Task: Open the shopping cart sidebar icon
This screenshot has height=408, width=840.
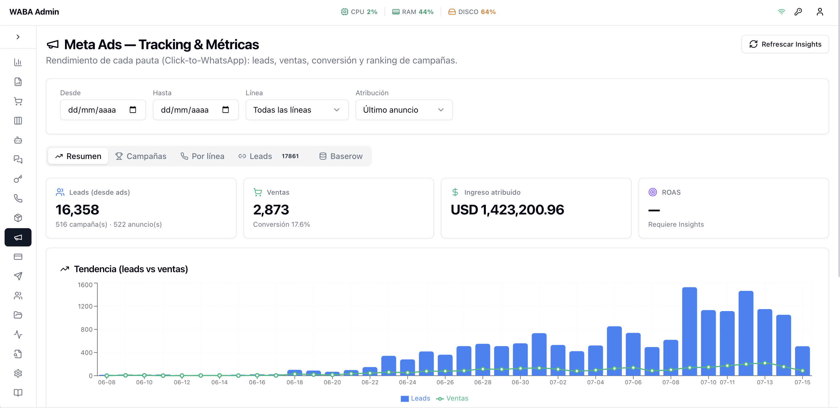Action: tap(18, 101)
